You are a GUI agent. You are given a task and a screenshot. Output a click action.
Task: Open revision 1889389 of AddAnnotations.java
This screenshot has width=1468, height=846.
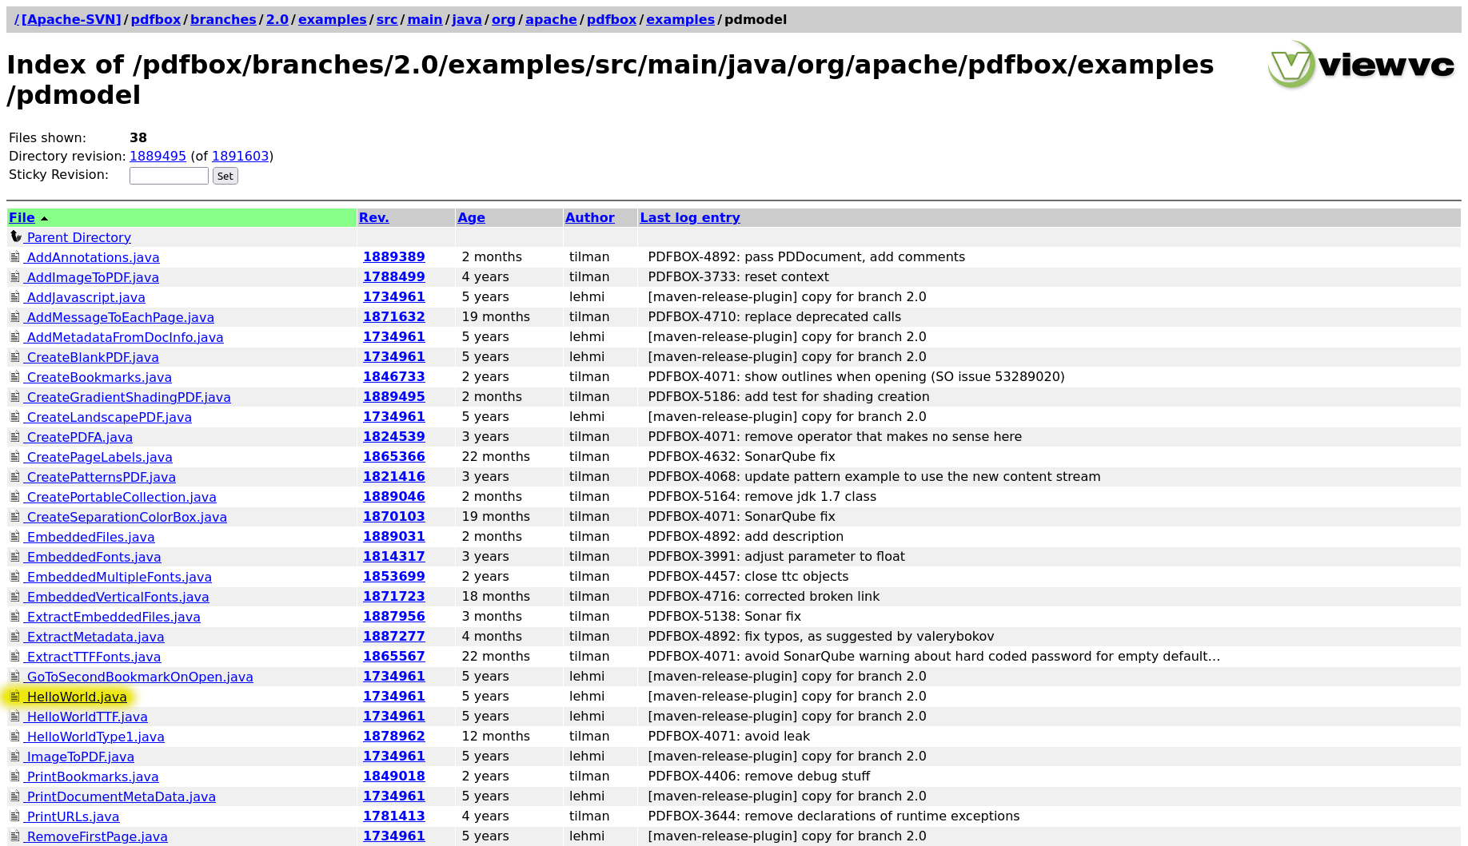(393, 256)
